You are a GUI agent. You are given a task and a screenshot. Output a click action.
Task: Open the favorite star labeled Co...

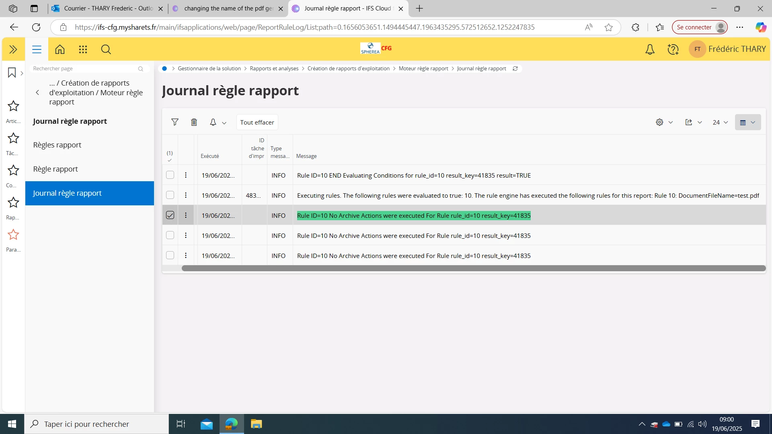(13, 170)
